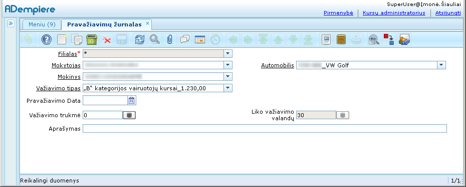Focus the Važiavimo trukmė input field
The width and height of the screenshot is (466, 187).
tap(103, 115)
